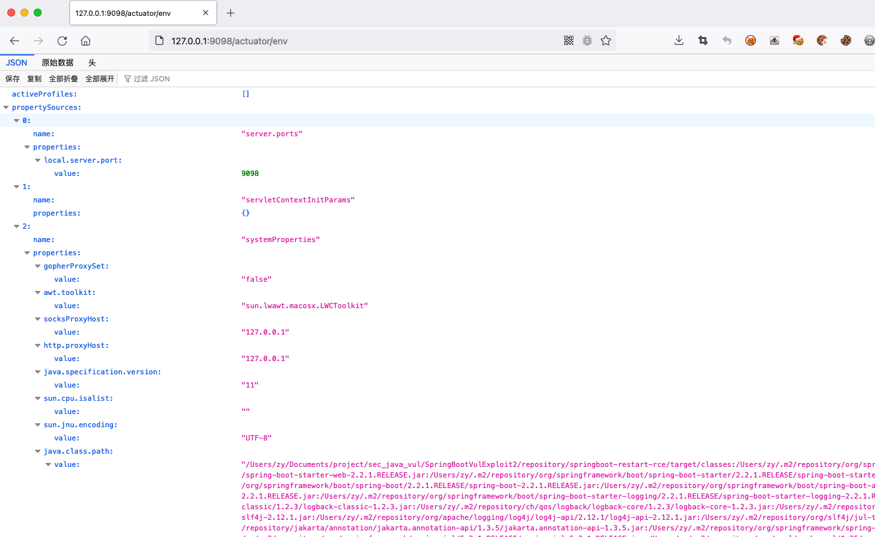Click the grey upload-box extension icon

point(774,40)
